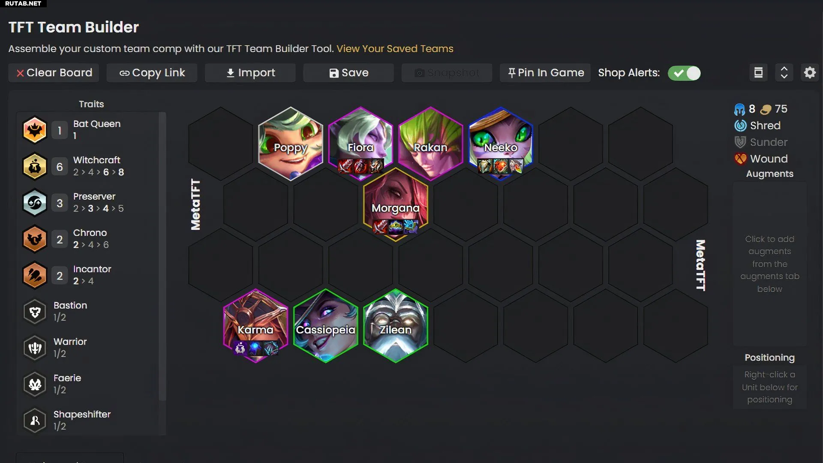Toggle the Shop Alerts switch off
The image size is (823, 463).
click(684, 73)
